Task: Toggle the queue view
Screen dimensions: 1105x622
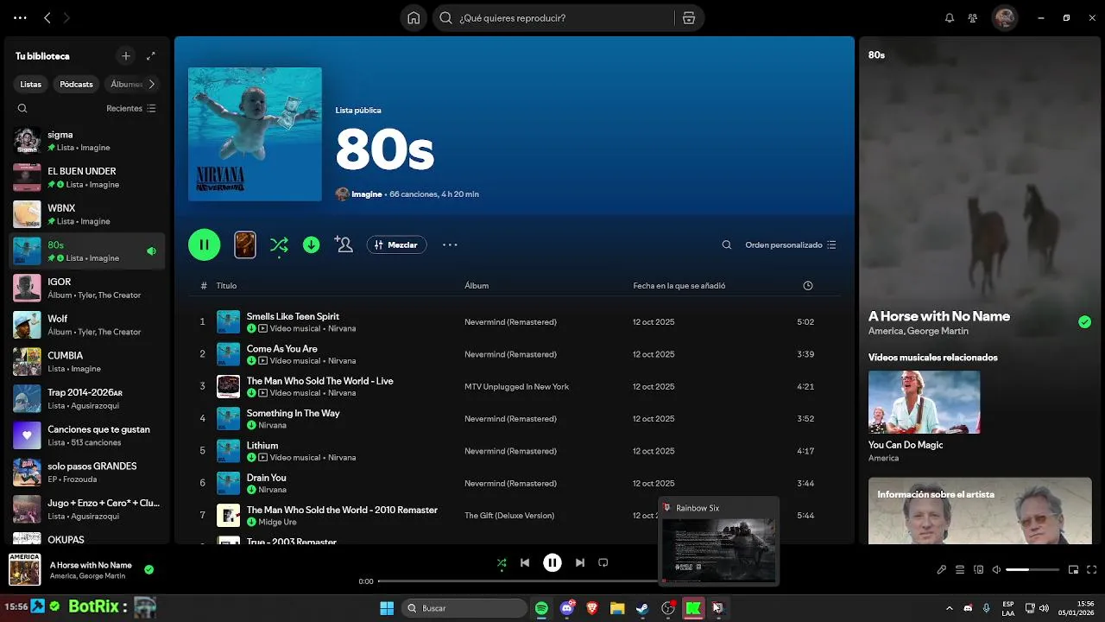Action: click(x=960, y=569)
